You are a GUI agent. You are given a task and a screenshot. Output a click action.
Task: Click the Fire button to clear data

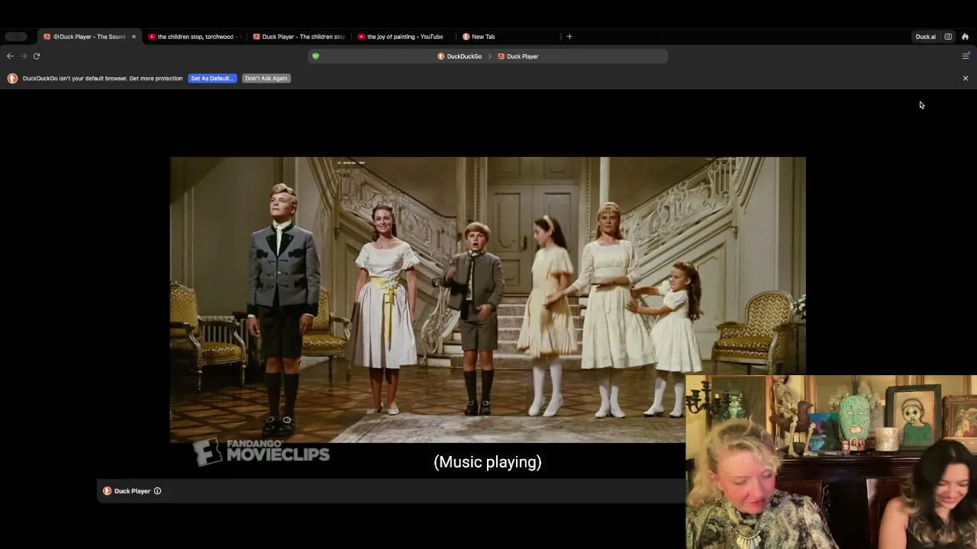pyautogui.click(x=965, y=37)
